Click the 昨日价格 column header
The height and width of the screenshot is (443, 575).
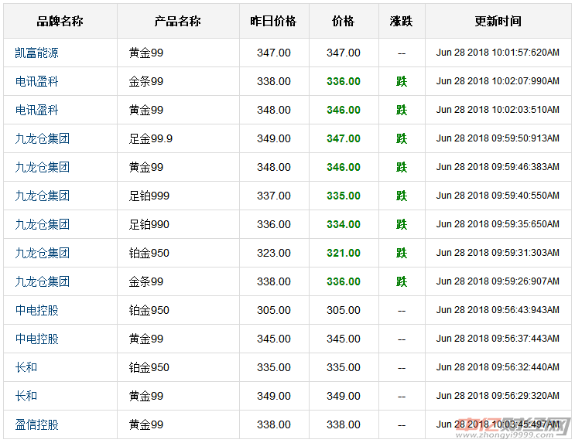(x=273, y=21)
